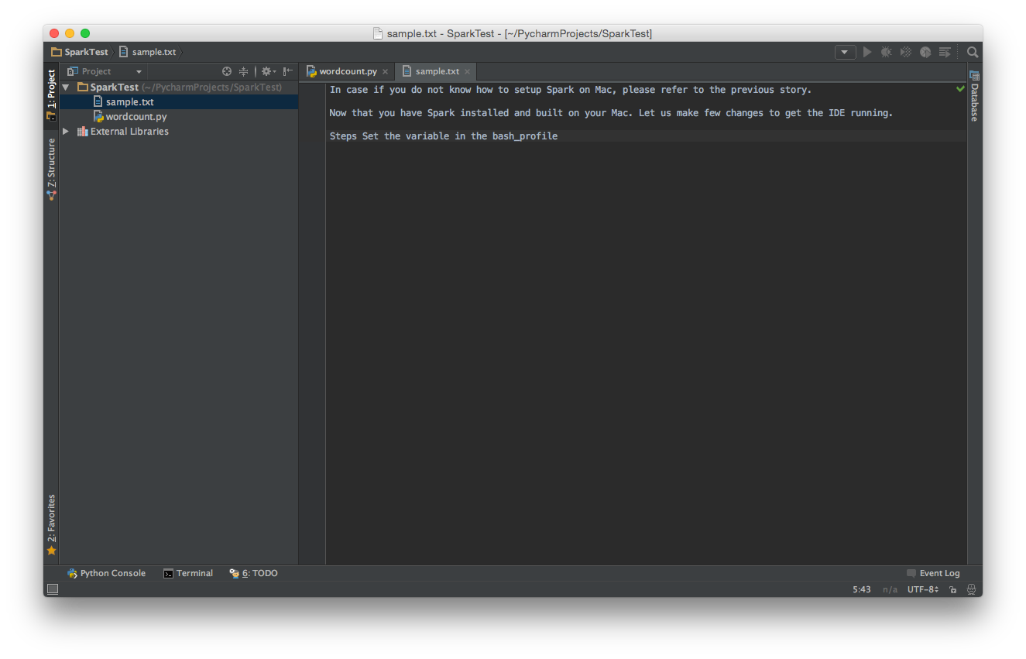Click the Concurrency diagram run icon
This screenshot has height=659, width=1026.
tap(945, 52)
